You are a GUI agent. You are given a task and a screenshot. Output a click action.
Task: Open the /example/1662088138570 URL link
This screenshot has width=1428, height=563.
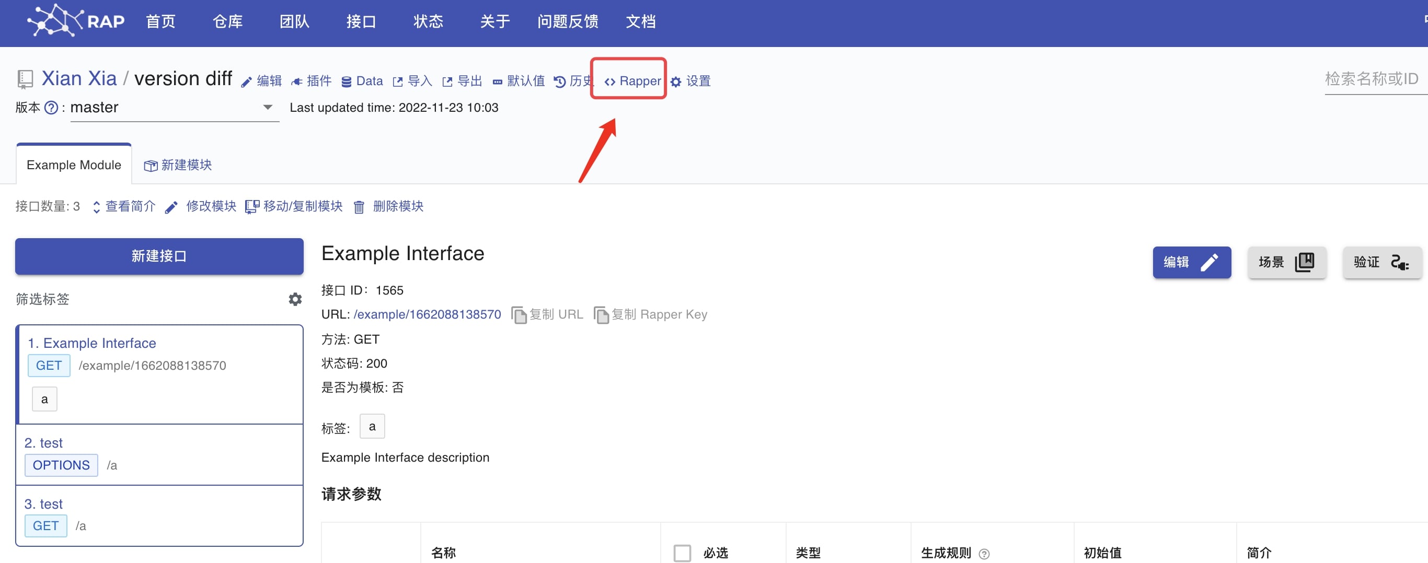tap(427, 315)
